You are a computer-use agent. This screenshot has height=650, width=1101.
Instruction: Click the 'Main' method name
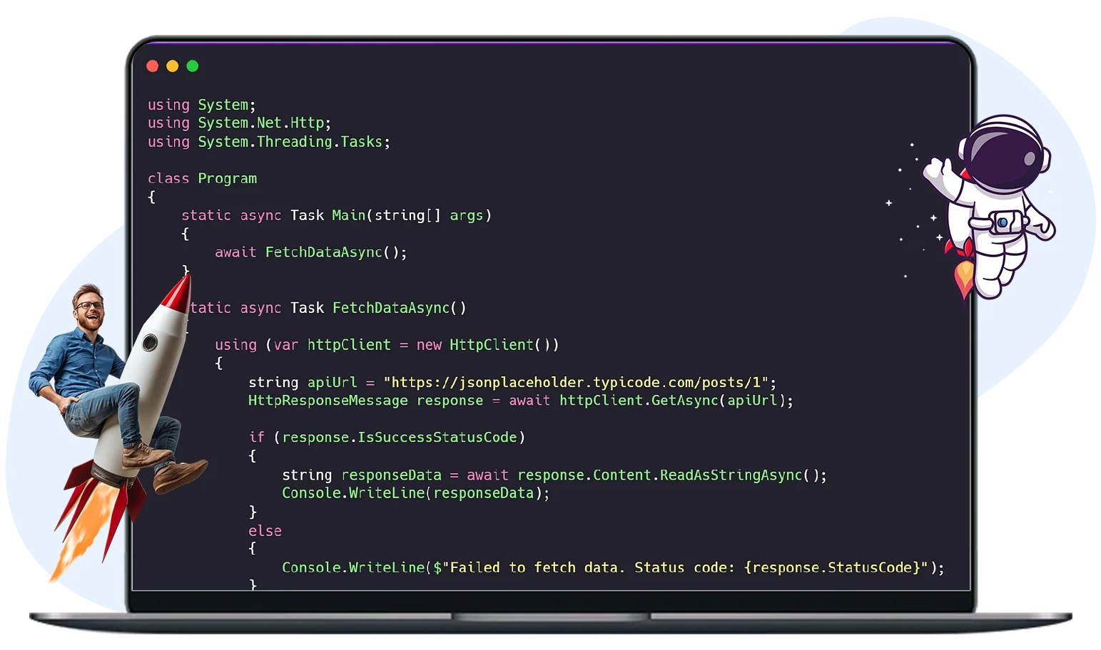point(348,215)
